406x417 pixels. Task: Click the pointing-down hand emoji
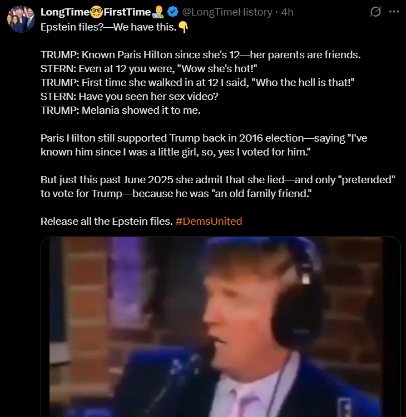[x=184, y=27]
